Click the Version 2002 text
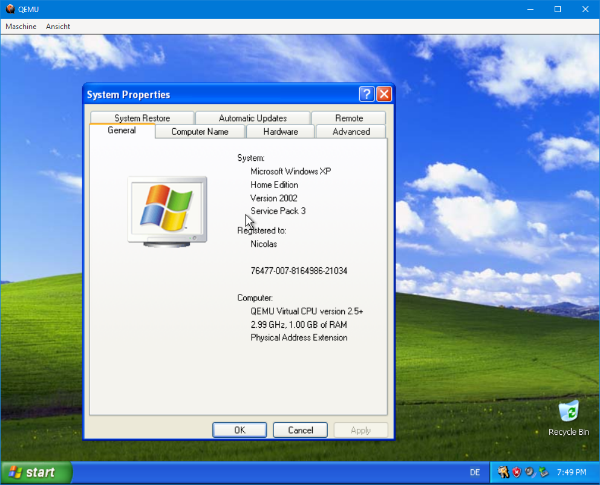Image resolution: width=600 pixels, height=485 pixels. tap(273, 198)
